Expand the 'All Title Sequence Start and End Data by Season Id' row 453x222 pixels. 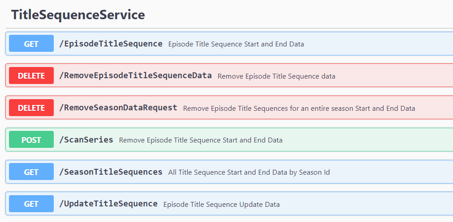click(249, 172)
